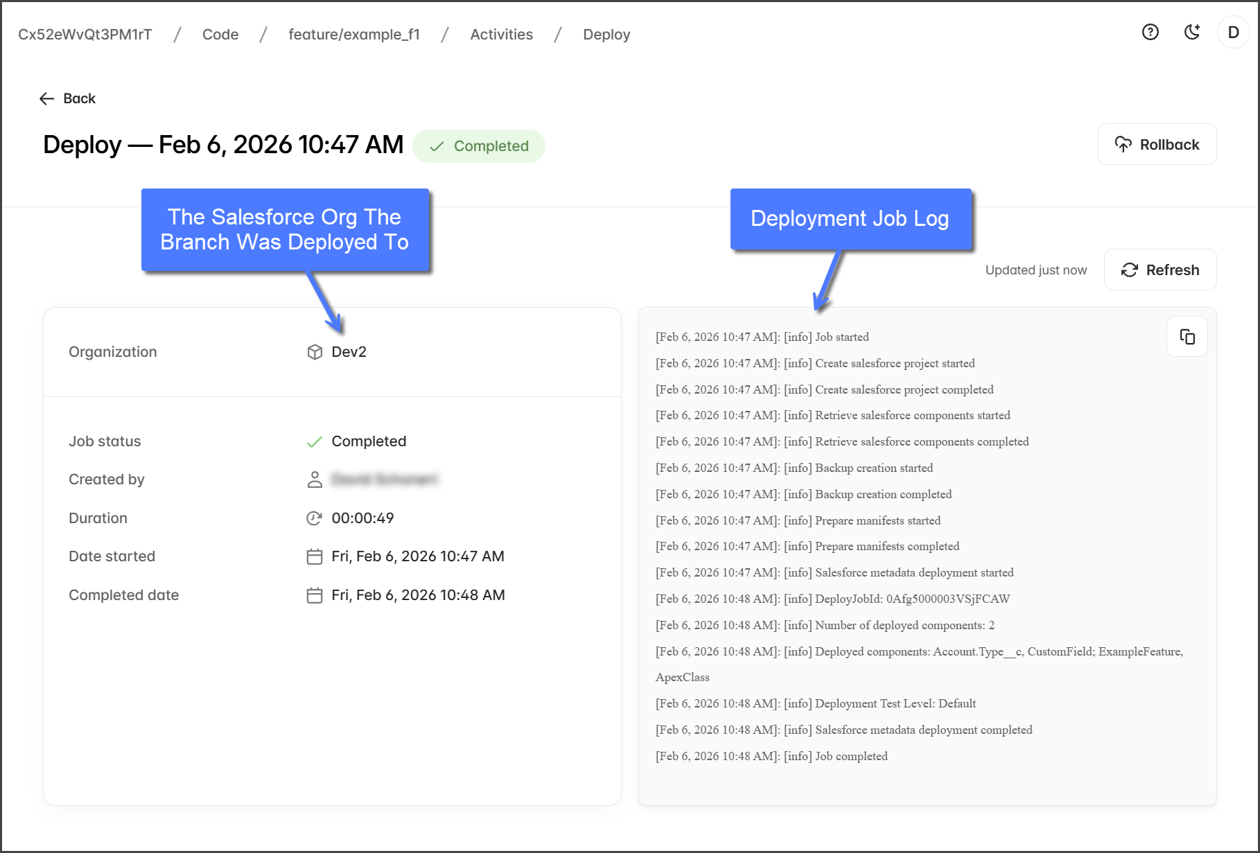Screen dimensions: 1260x853
Task: Click the Deploy breadcrumb item
Action: coord(606,35)
